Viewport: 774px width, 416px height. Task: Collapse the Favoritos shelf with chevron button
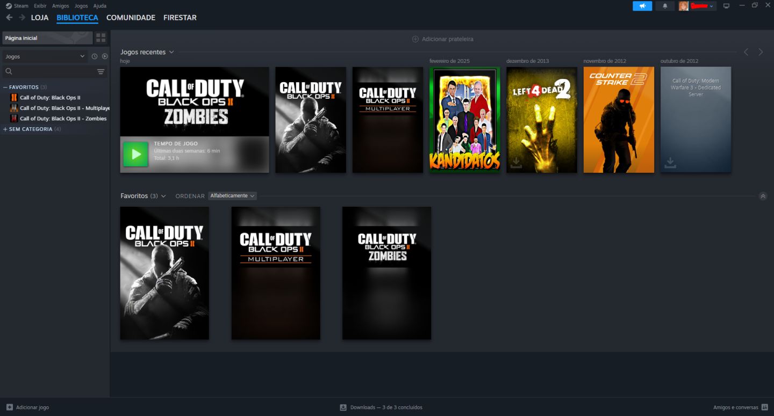[x=763, y=196]
